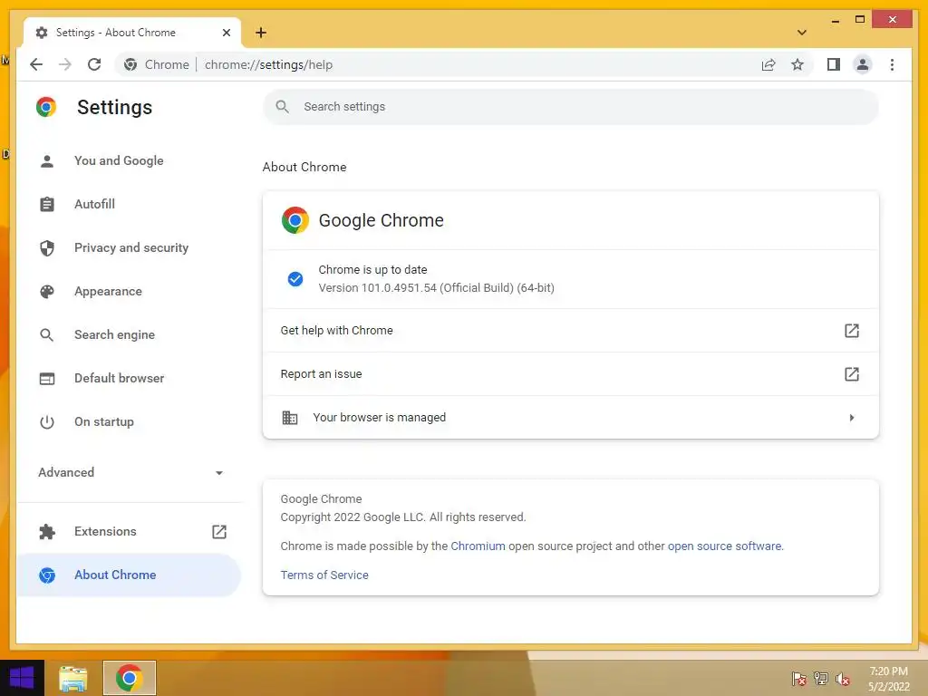Click the Chrome taskbar icon

tap(129, 678)
